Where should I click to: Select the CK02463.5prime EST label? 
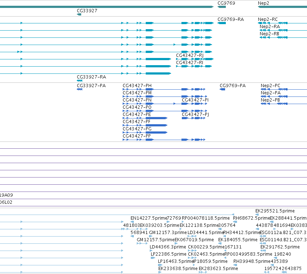206,255
